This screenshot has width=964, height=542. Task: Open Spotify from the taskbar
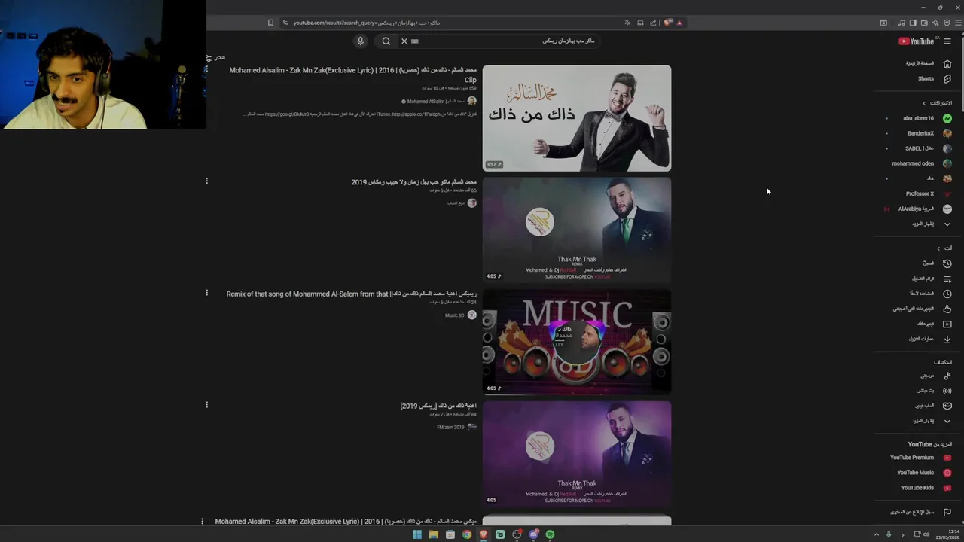tap(551, 534)
